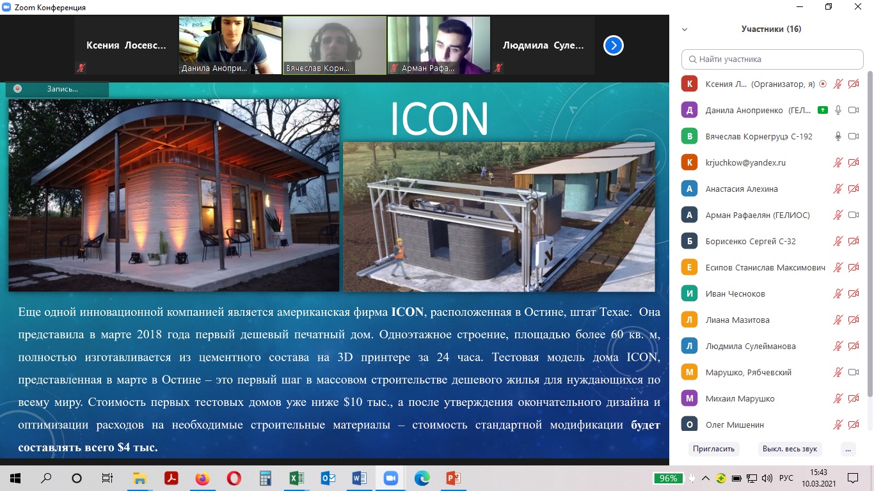Toggle microphone for Вячеслав Корнегруцэ С-192

pos(838,136)
